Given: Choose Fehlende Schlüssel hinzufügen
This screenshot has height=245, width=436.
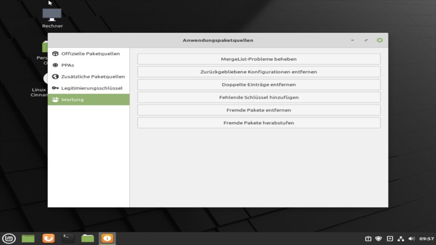Looking at the screenshot, I should [259, 97].
